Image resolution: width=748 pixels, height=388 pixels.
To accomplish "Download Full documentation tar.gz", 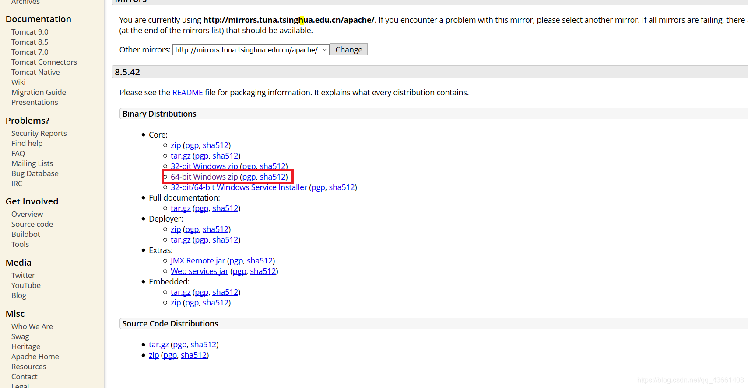I will pos(180,208).
